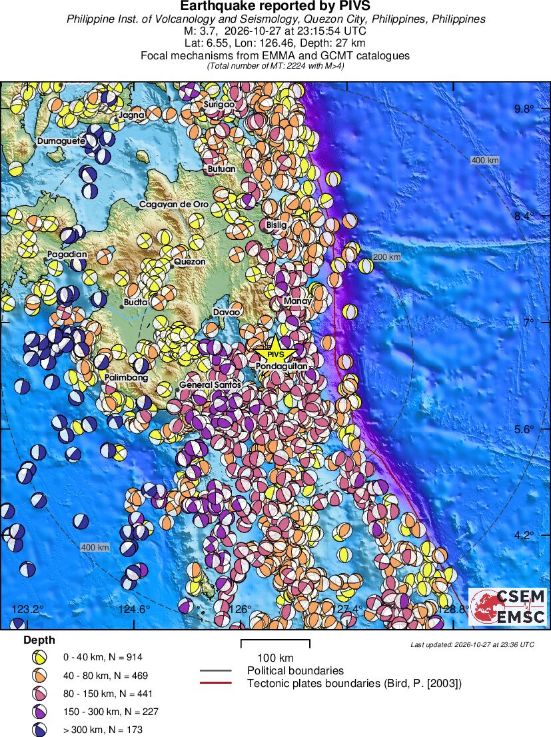Viewport: 551px width, 737px height.
Task: Select the Manay city label
Action: (x=298, y=301)
